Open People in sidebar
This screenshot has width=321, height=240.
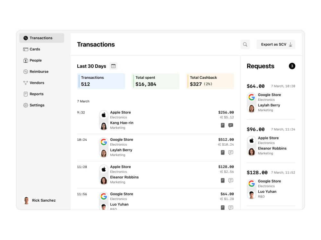pos(42,60)
